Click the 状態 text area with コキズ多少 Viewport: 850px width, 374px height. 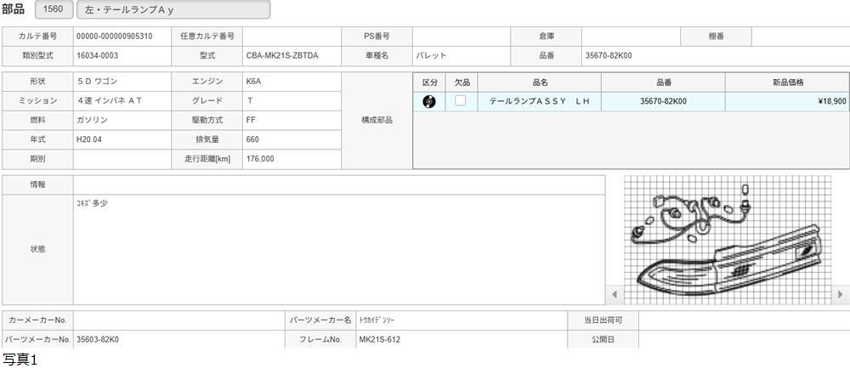(338, 249)
